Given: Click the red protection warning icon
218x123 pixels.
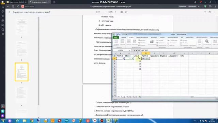Looking at the screenshot, I should coord(23,6).
